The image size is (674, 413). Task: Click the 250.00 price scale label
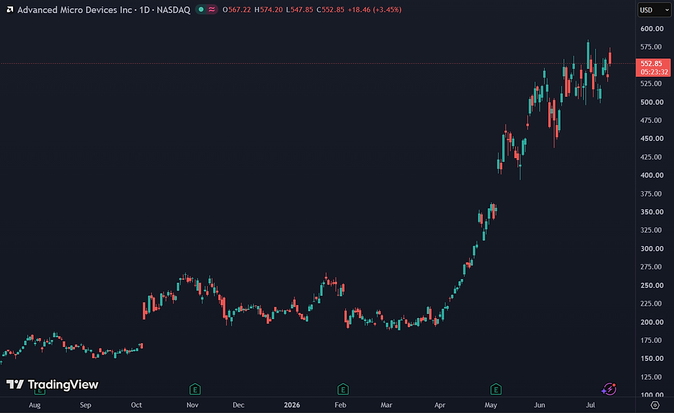pos(652,285)
